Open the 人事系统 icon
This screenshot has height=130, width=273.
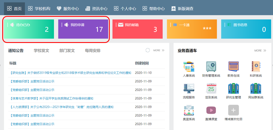pyautogui.click(x=189, y=67)
